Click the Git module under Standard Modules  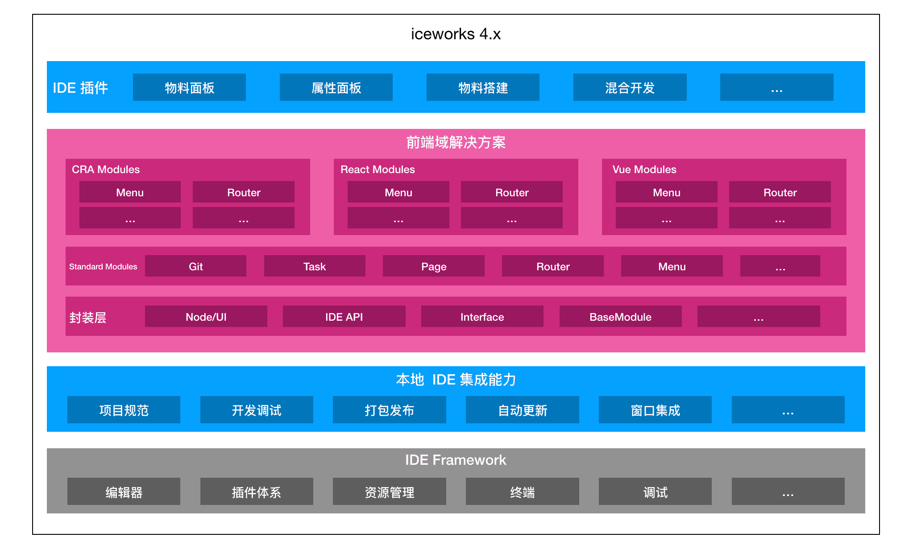[x=195, y=266]
